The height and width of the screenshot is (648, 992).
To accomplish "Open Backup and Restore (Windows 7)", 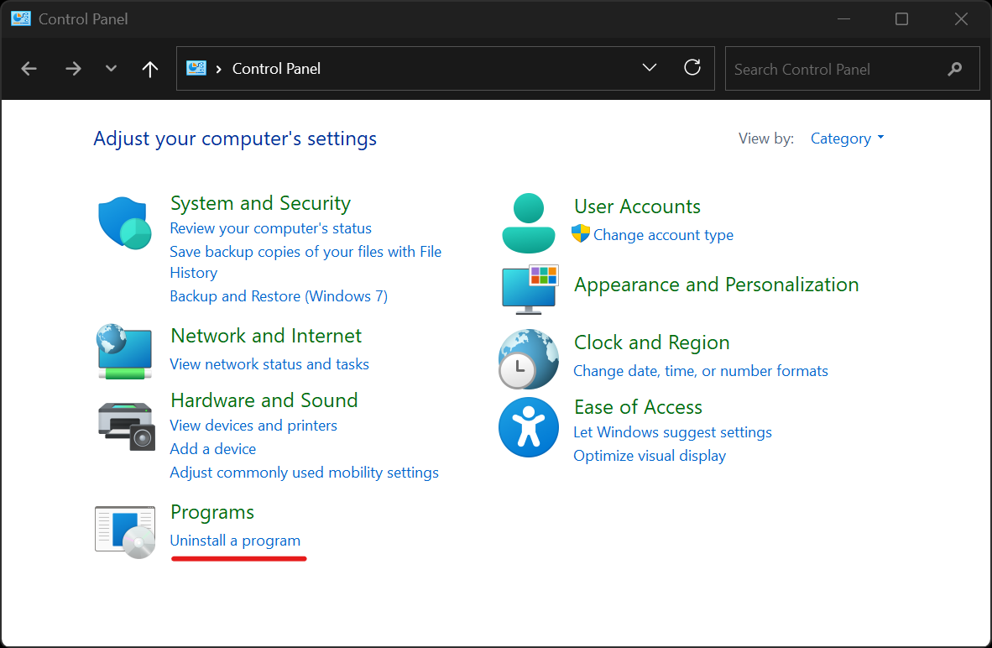I will (279, 296).
